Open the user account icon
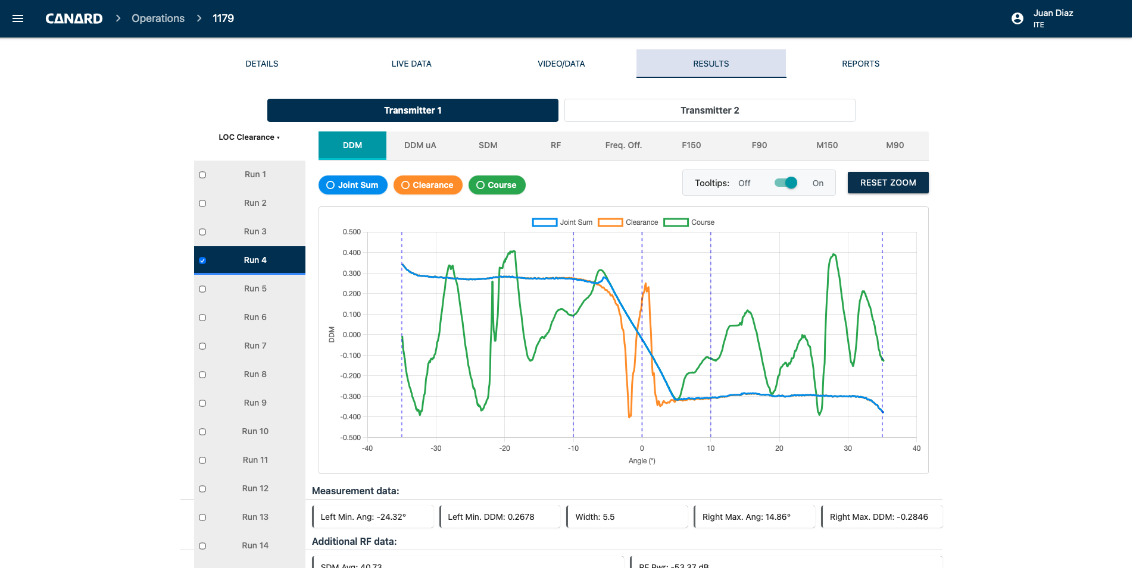The image size is (1133, 568). pyautogui.click(x=1017, y=18)
